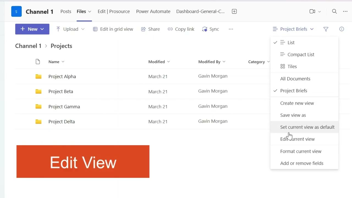This screenshot has height=198, width=352.
Task: Open the Project Briefs view switcher dropdown
Action: (x=293, y=29)
